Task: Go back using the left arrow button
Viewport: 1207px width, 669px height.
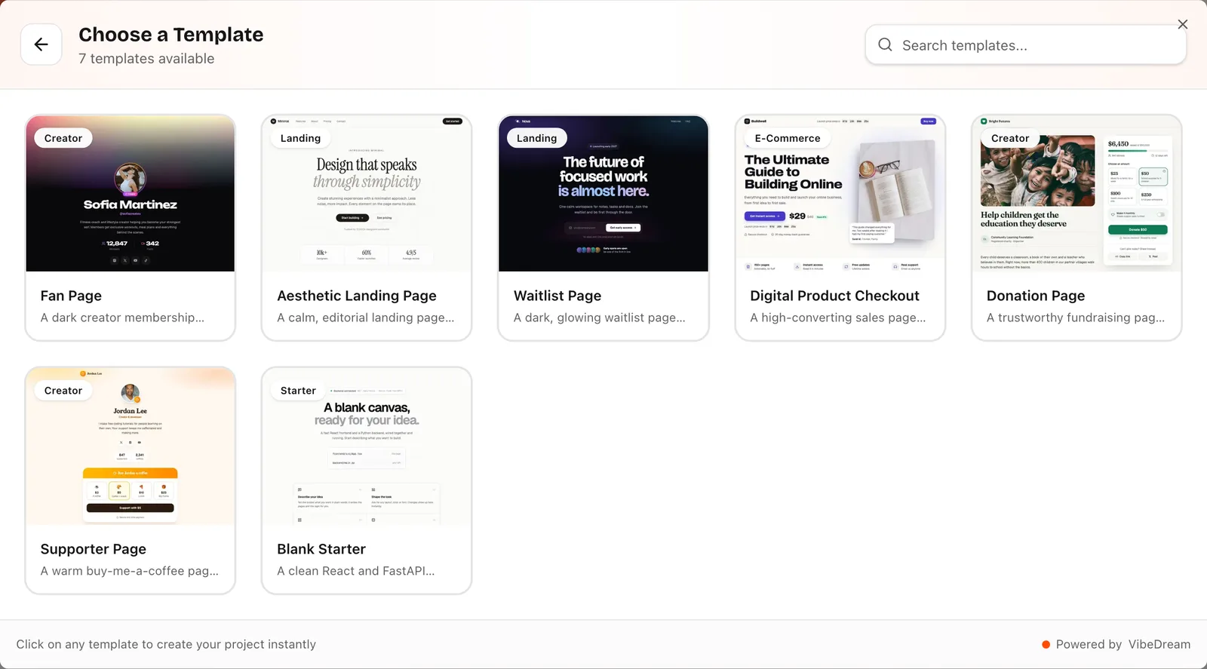Action: [x=41, y=44]
